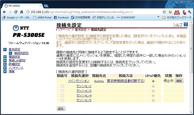Enable the checkbox for セッション2

point(62,86)
